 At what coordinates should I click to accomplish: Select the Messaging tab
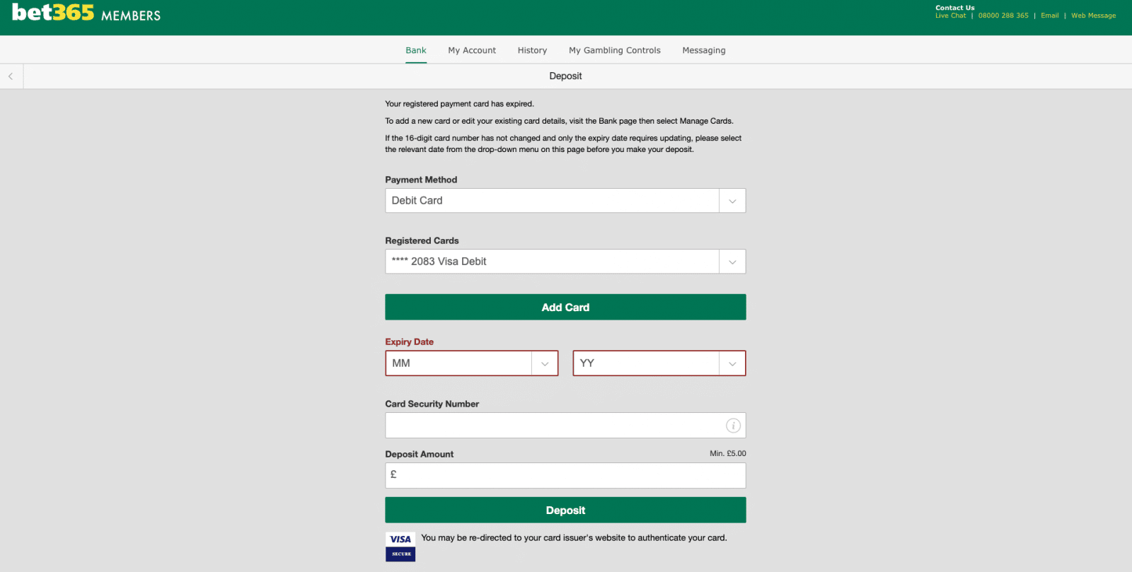(703, 50)
